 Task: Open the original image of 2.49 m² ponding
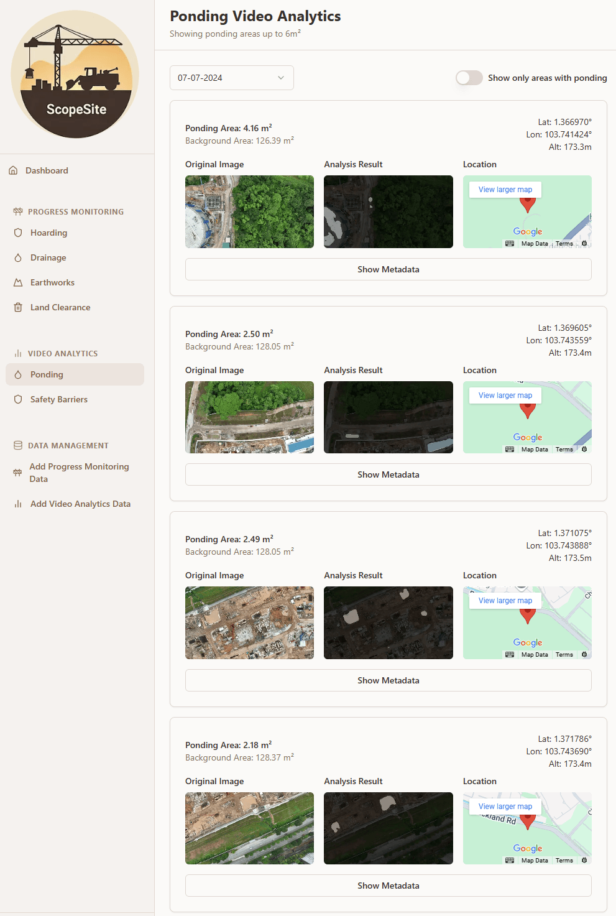[x=249, y=622]
